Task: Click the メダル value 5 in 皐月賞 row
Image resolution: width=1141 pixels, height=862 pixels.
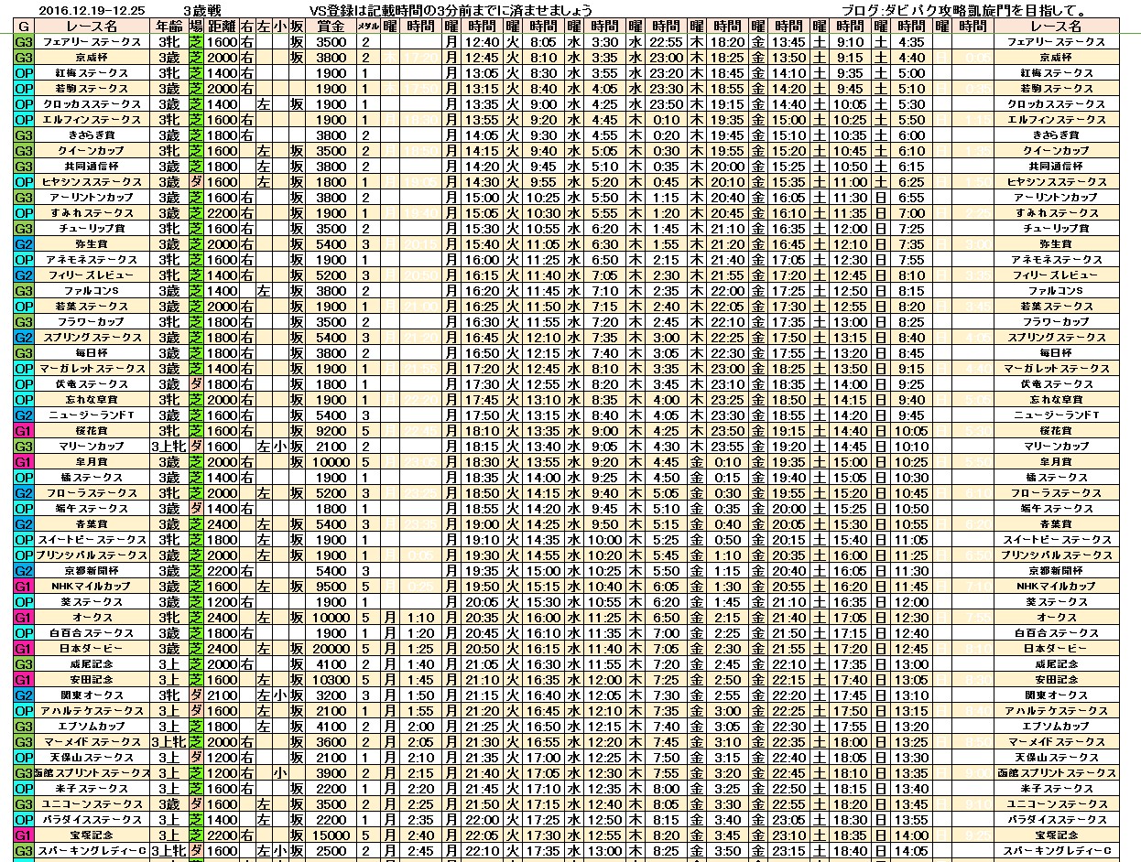Action: tap(366, 462)
